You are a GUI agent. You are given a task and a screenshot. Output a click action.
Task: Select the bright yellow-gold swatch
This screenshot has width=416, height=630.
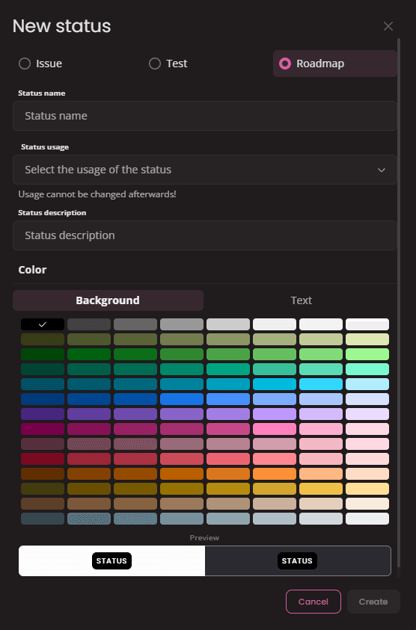(x=321, y=489)
